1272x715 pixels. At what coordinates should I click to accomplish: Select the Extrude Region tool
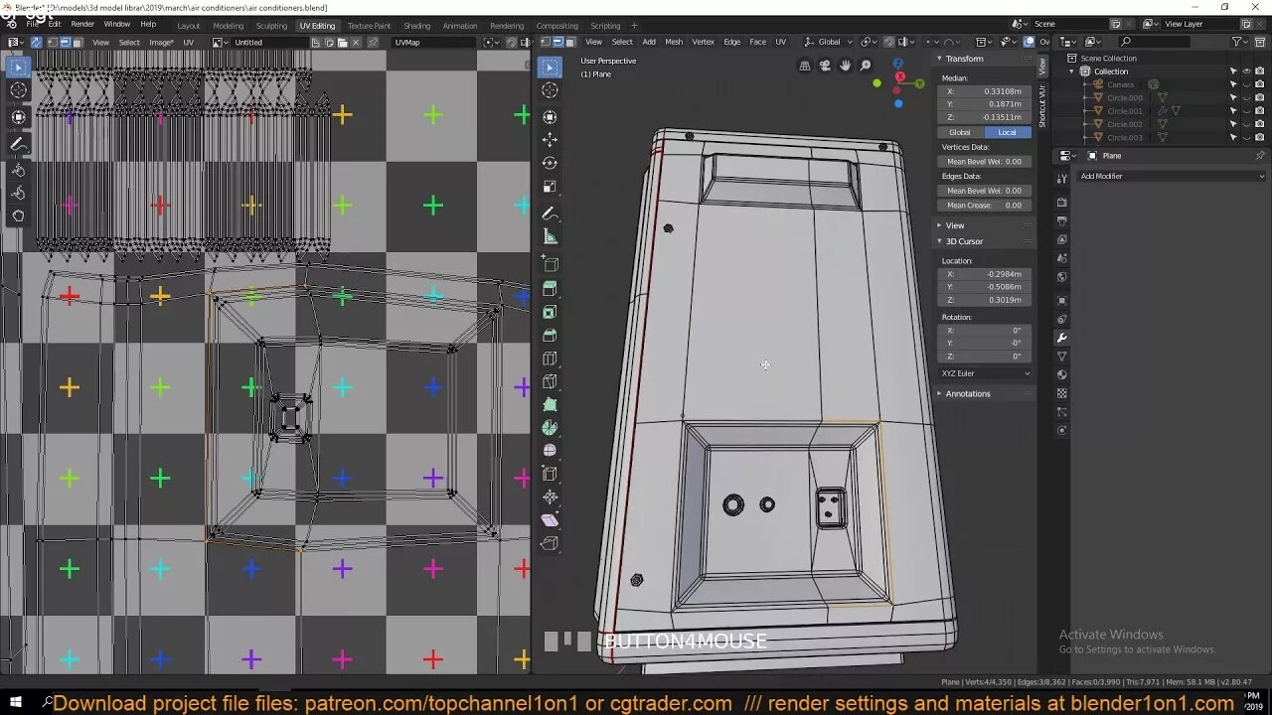(x=550, y=288)
